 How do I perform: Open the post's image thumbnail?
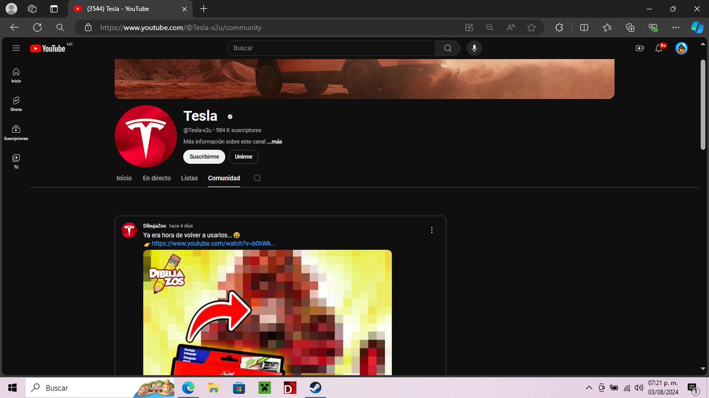267,313
